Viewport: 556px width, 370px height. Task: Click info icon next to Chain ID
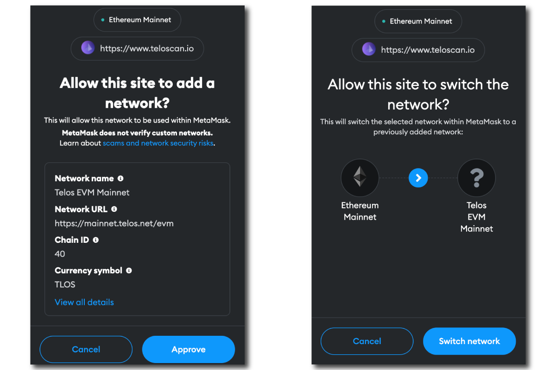point(96,240)
